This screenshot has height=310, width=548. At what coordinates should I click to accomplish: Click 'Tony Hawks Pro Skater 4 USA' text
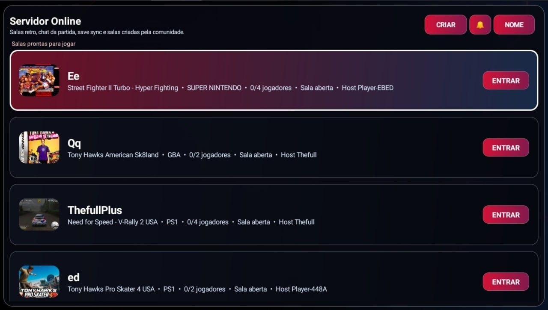pos(111,289)
